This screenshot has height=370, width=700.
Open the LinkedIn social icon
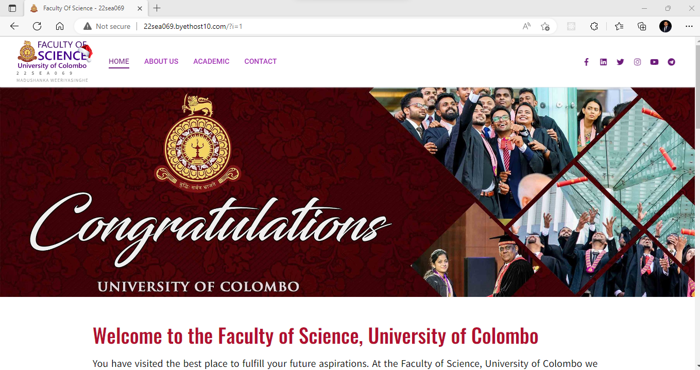pyautogui.click(x=603, y=62)
